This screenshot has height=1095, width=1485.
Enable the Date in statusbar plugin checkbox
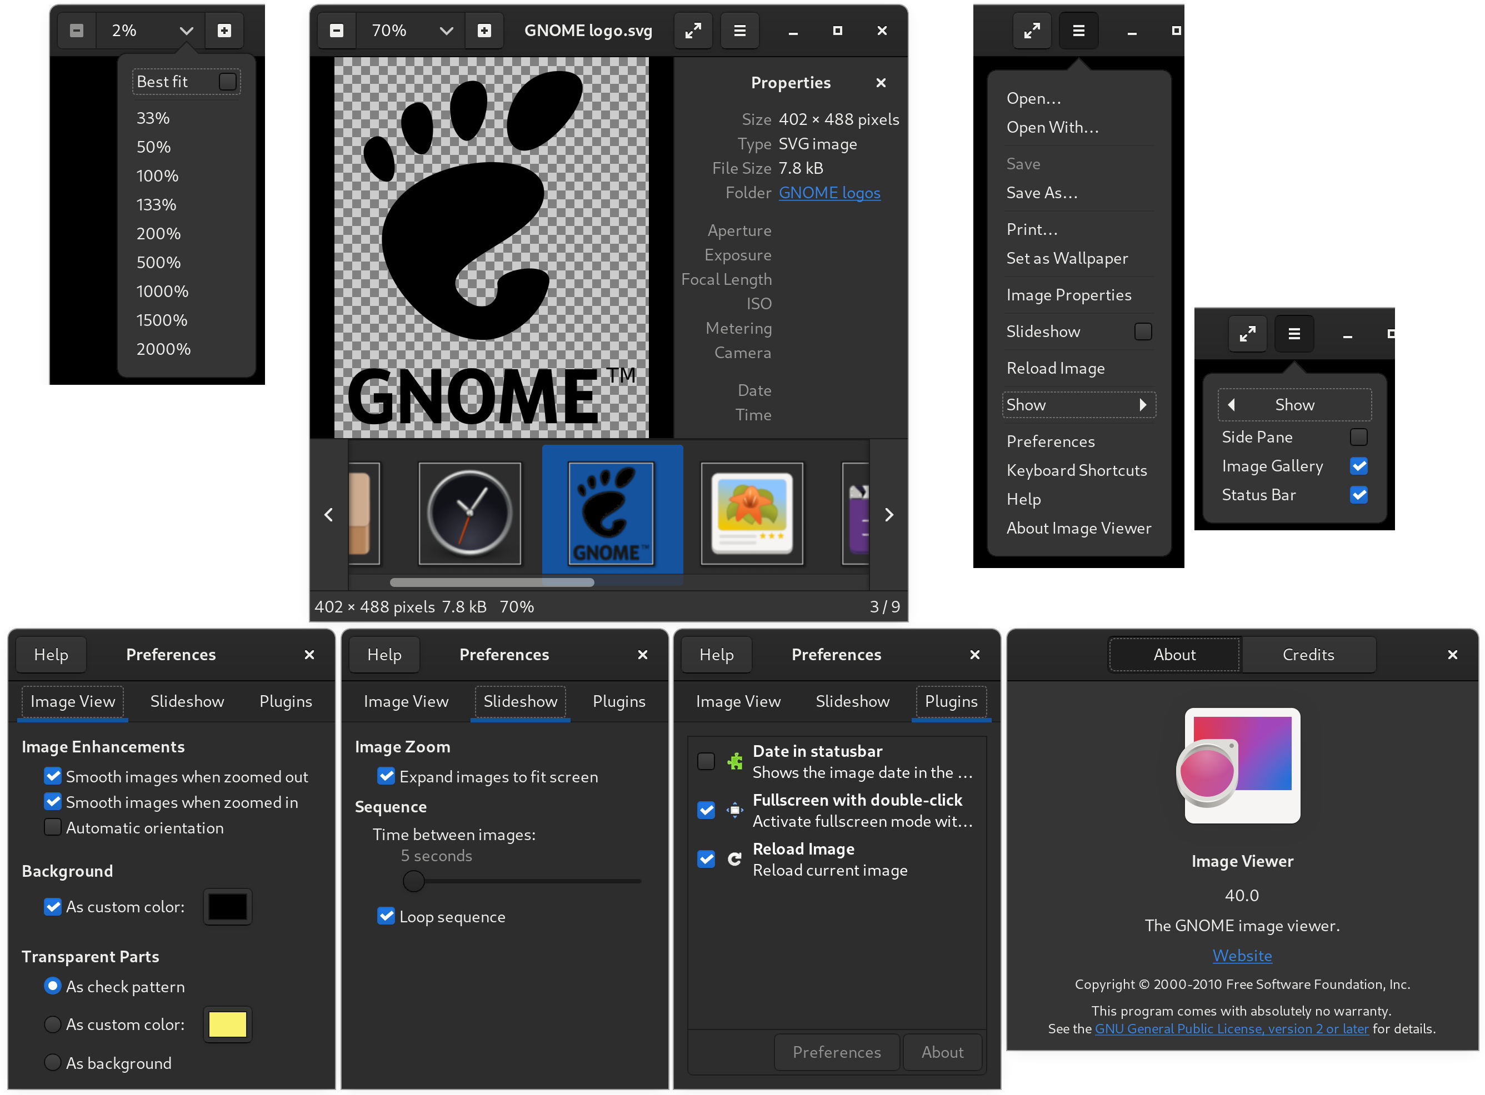coord(706,762)
